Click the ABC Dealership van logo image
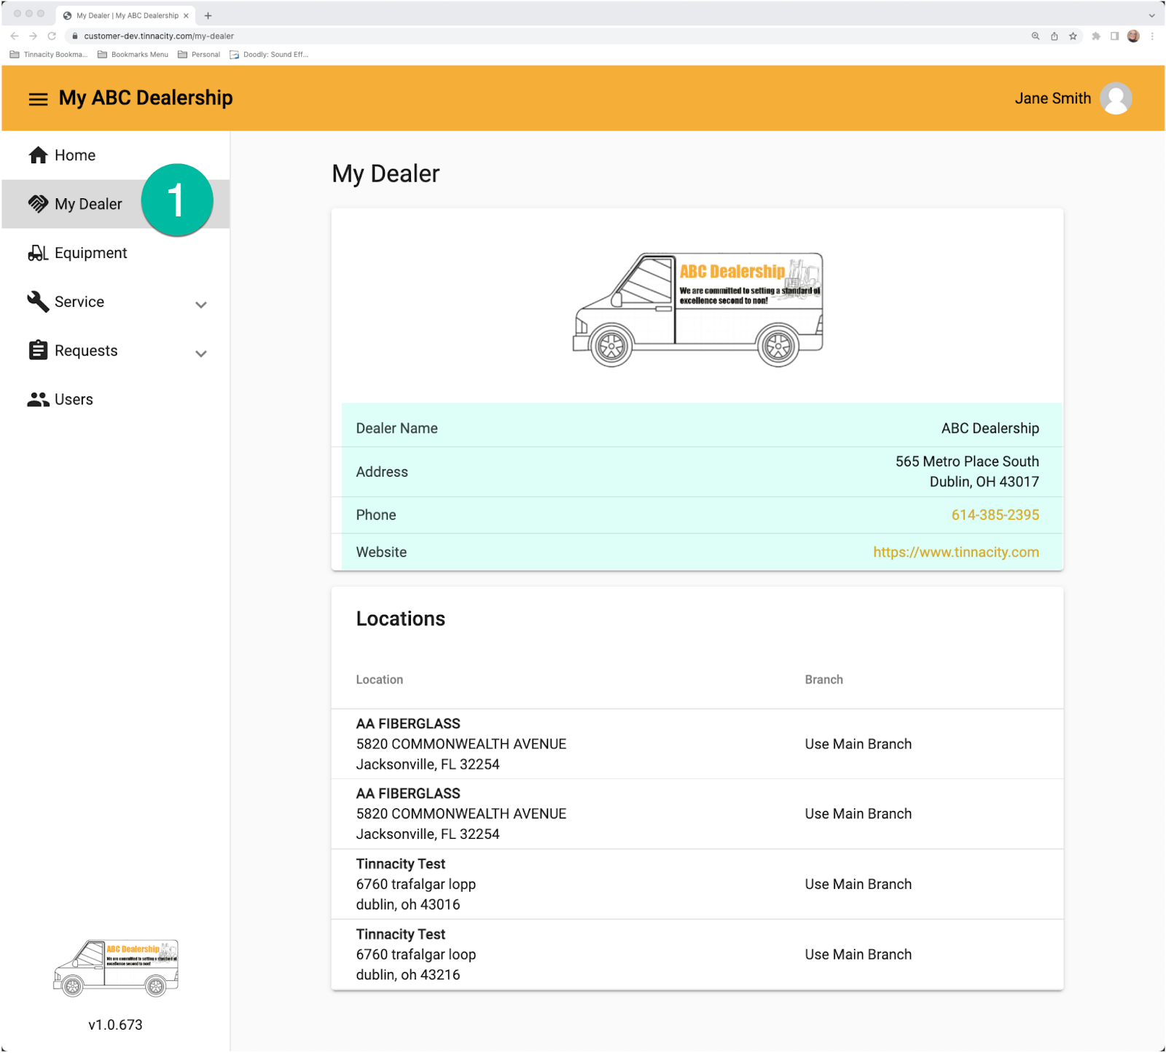Screen dimensions: 1166x1053 coord(698,310)
